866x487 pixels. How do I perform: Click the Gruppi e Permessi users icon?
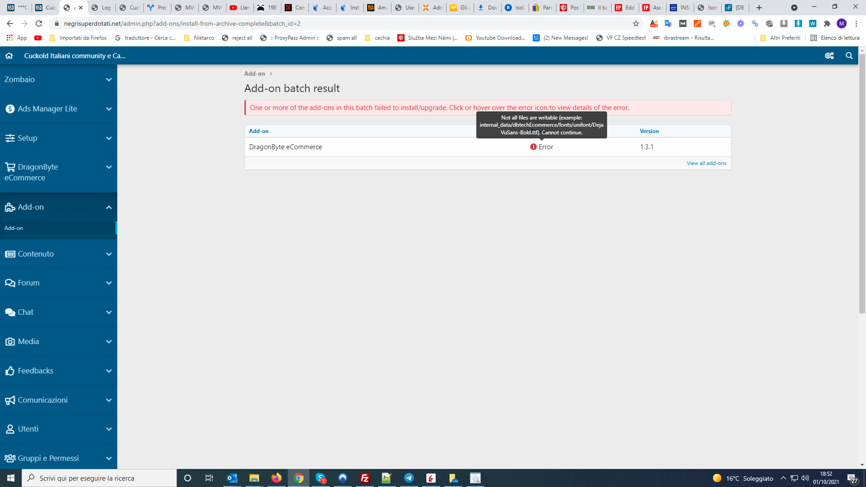click(10, 458)
